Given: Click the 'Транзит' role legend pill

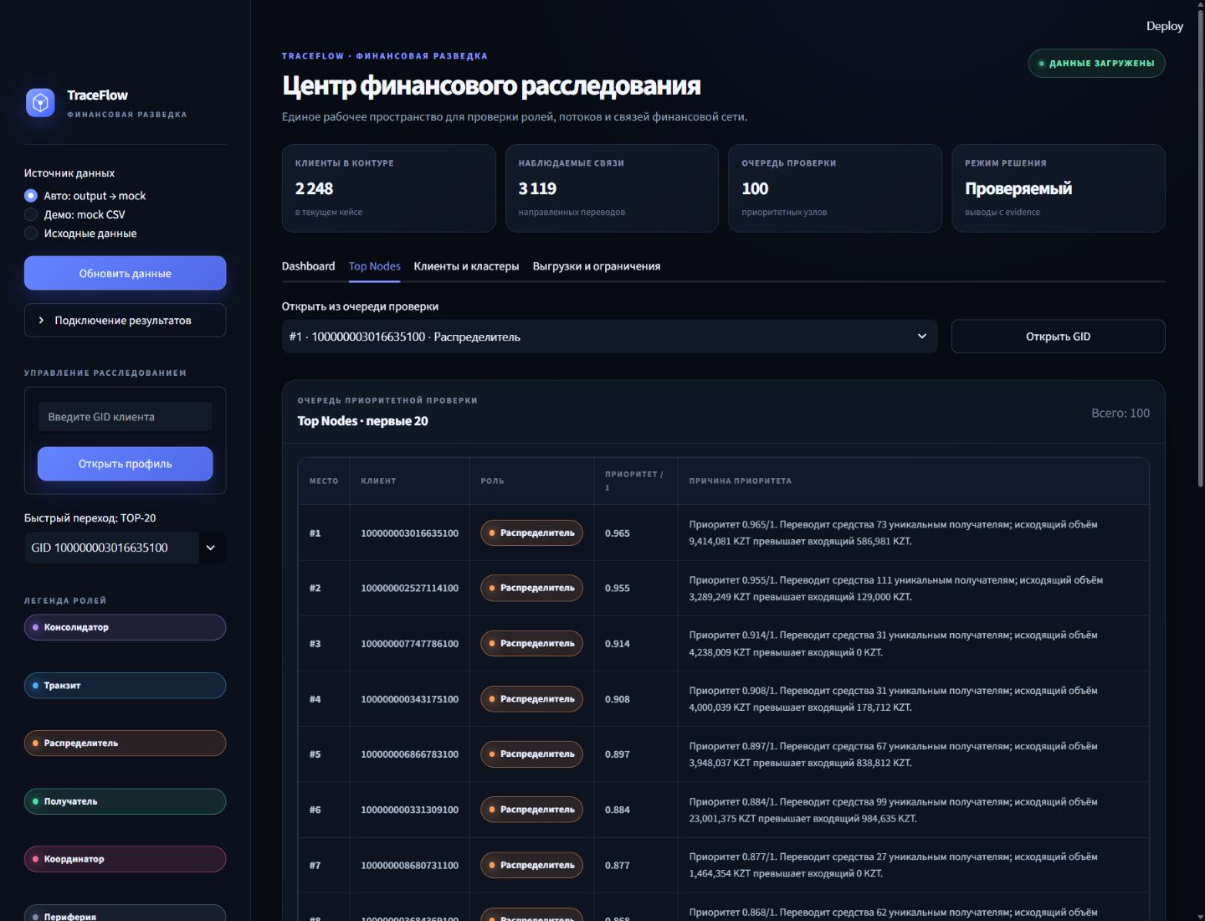Looking at the screenshot, I should (125, 686).
